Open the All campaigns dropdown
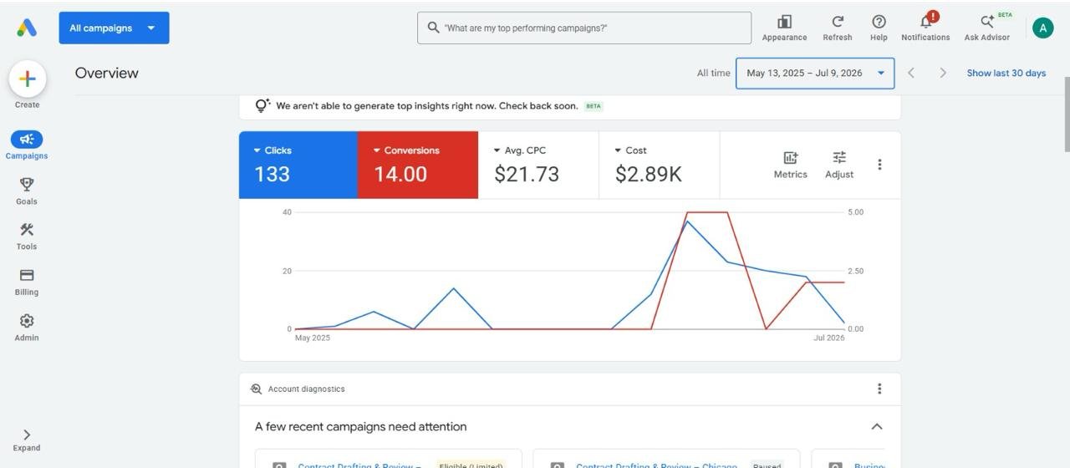1070x468 pixels. coord(114,28)
